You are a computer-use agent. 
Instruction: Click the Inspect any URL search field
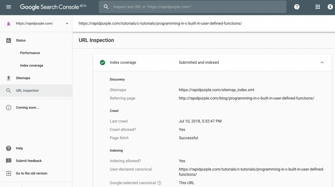192,7
